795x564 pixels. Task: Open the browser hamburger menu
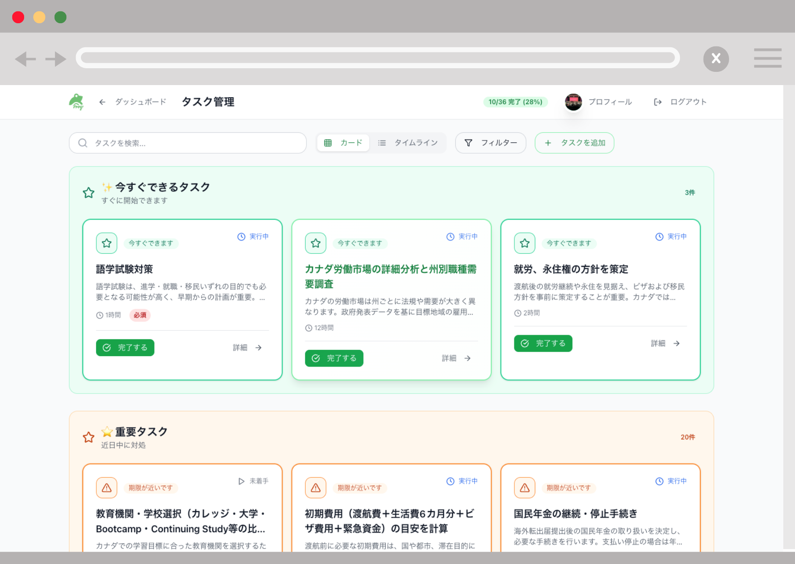768,58
